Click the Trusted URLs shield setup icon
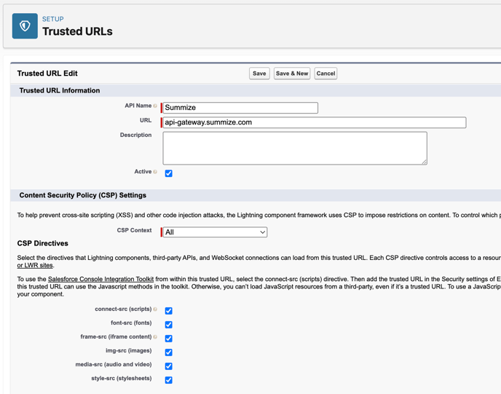501x394 pixels. pos(25,26)
